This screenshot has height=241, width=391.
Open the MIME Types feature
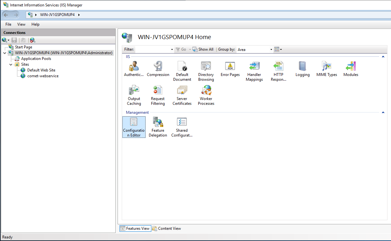click(326, 69)
